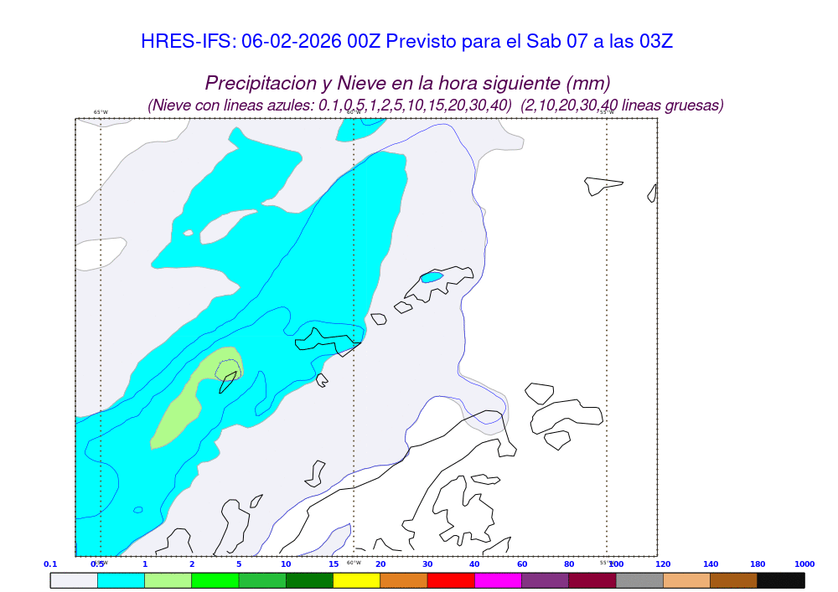Click the yellow swatch in the legend bar
The image size is (838, 592).
coord(356,580)
